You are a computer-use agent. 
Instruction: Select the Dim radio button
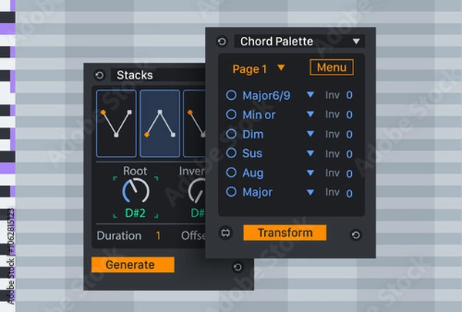coord(231,134)
